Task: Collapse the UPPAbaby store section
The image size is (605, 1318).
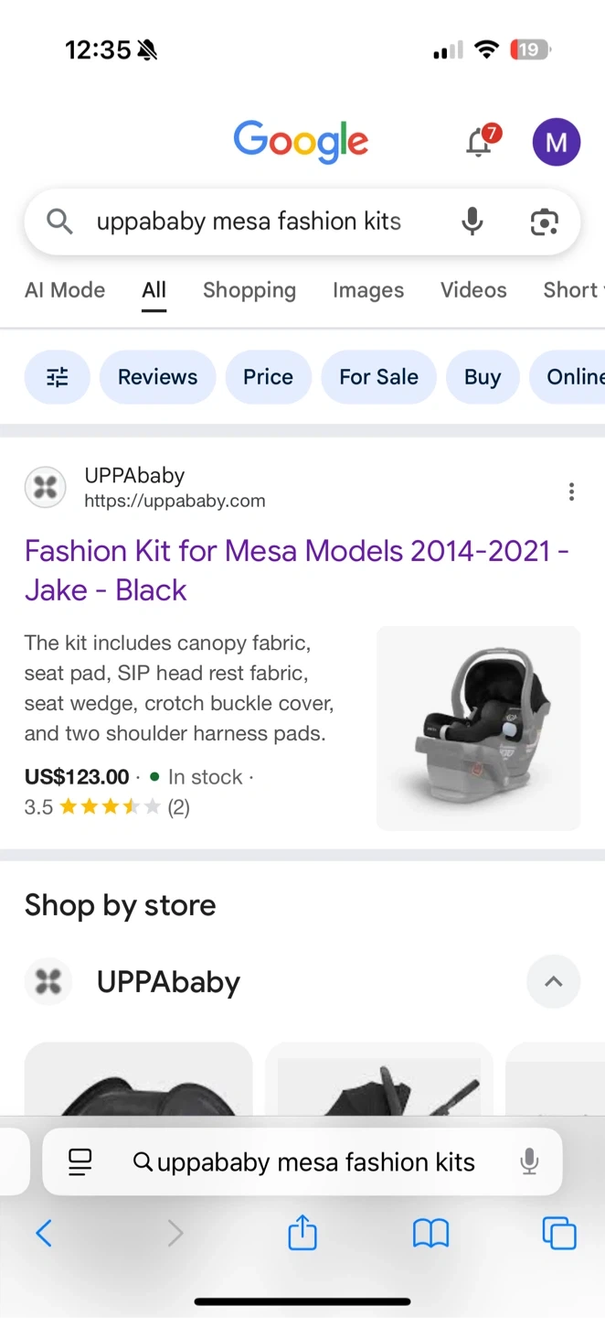Action: 553,982
